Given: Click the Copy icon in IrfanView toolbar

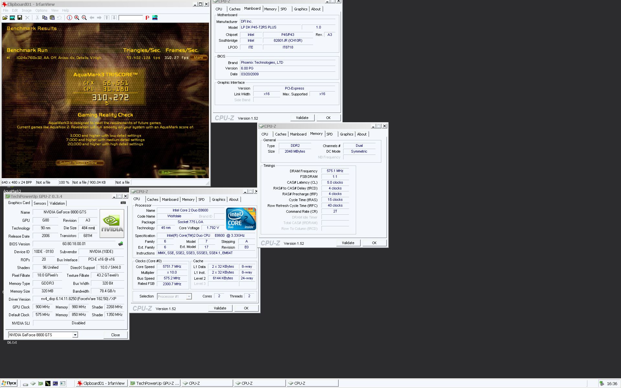Looking at the screenshot, I should point(45,18).
